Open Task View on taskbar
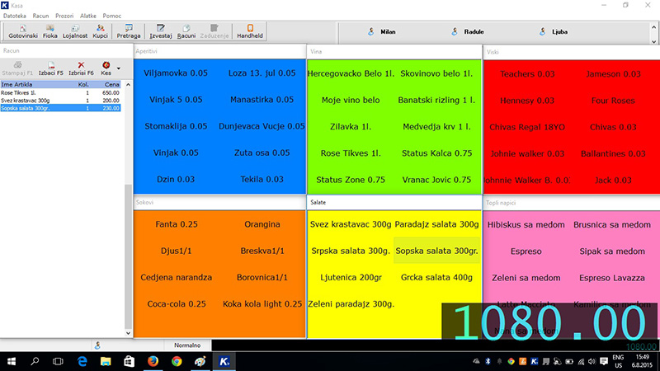660x371 pixels. point(58,361)
